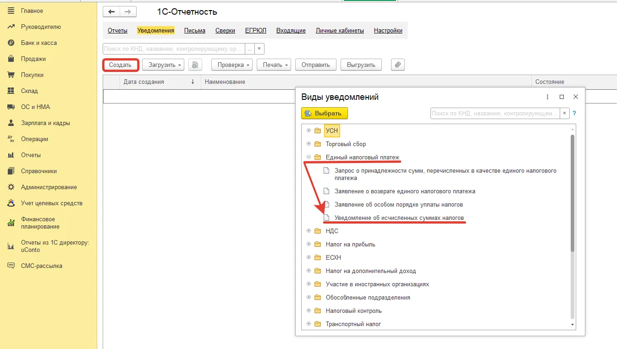Go back with the left arrow
Image resolution: width=617 pixels, height=349 pixels.
[111, 12]
